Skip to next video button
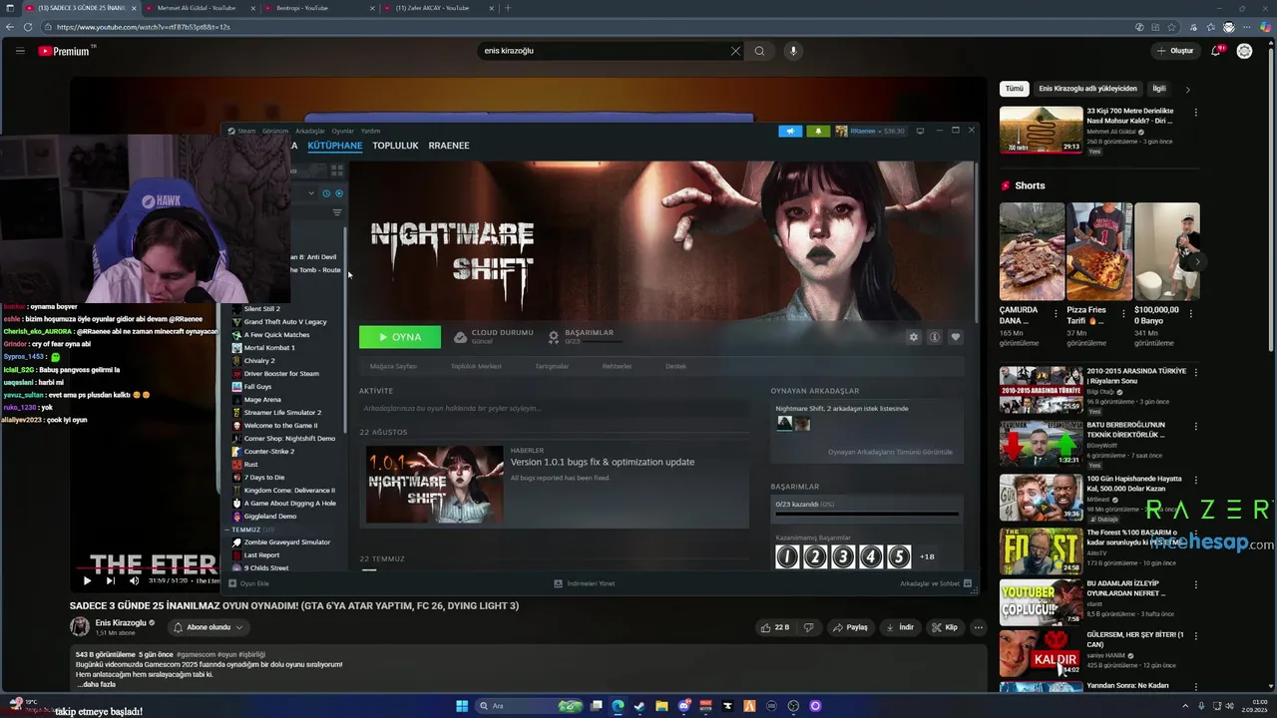 (110, 580)
